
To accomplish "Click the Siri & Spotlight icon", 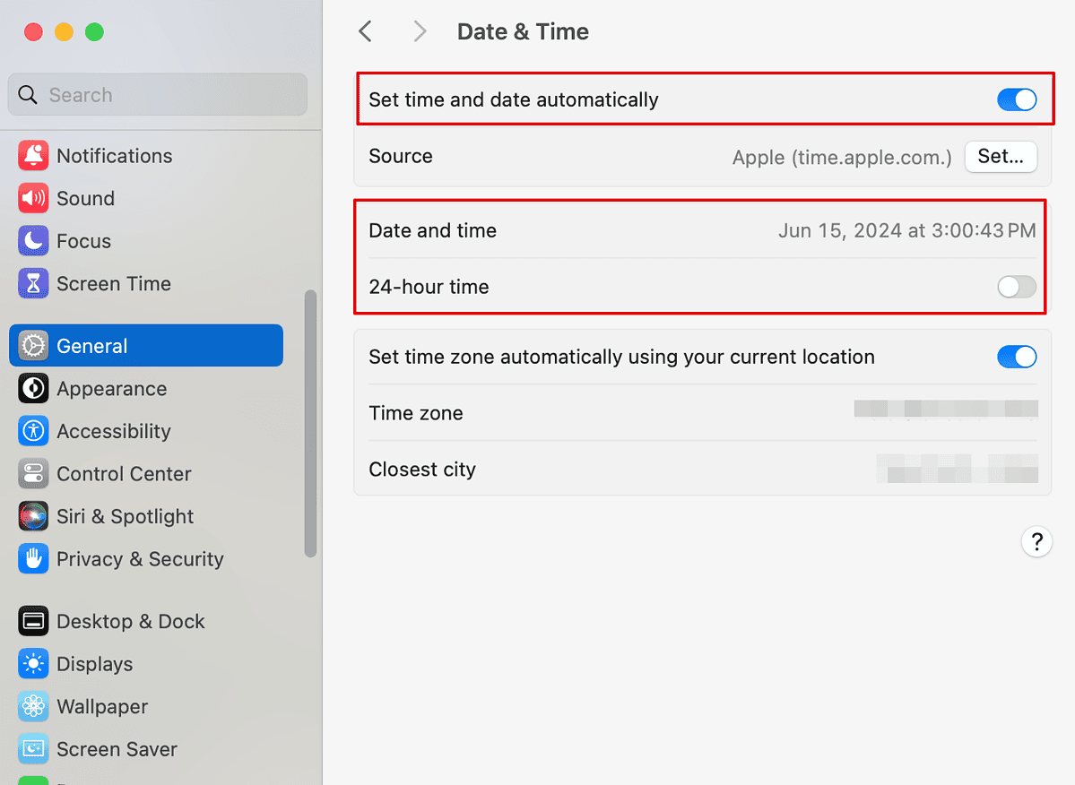I will coord(33,516).
